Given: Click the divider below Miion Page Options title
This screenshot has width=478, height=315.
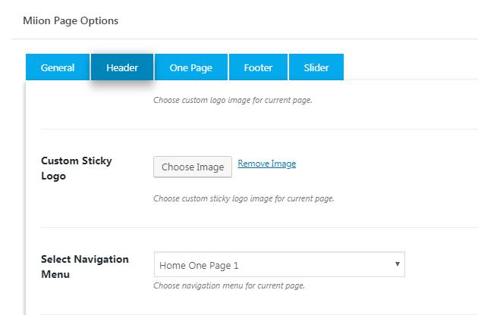Looking at the screenshot, I should tap(244, 39).
